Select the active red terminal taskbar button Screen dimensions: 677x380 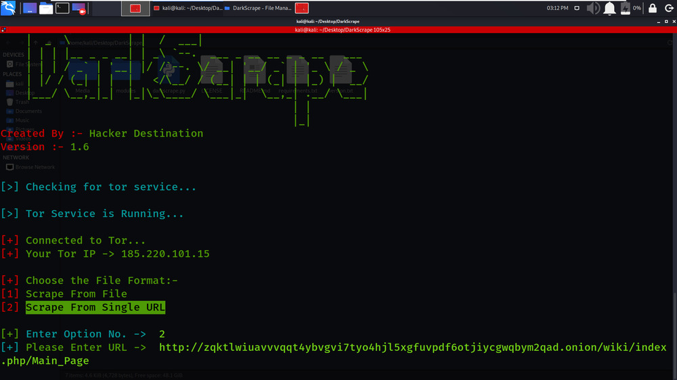pos(135,8)
